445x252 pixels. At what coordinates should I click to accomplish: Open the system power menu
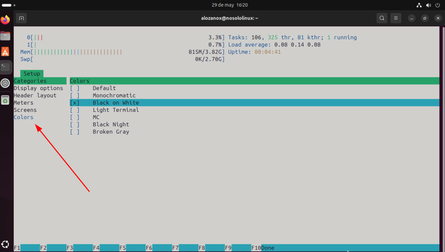coord(438,5)
